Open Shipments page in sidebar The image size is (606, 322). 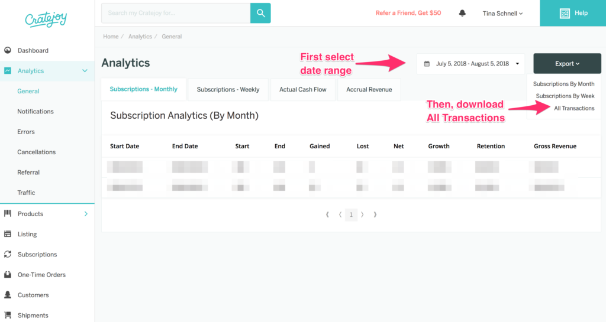pos(33,316)
